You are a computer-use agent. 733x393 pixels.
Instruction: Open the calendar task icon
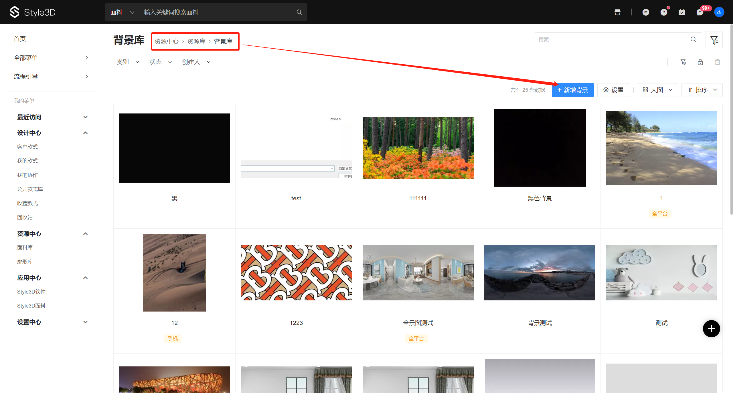[x=682, y=12]
